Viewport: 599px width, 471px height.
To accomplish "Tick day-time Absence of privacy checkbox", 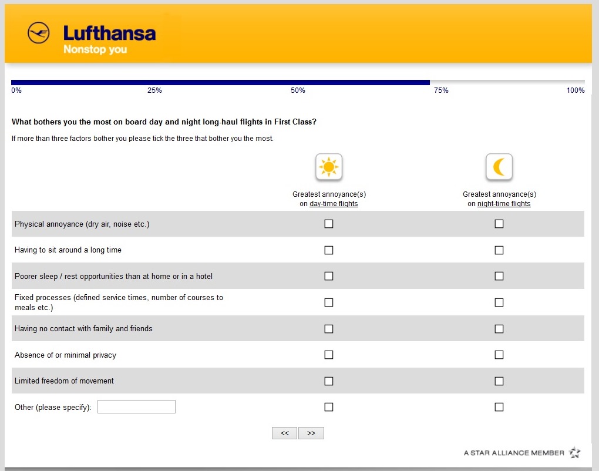I will point(329,355).
